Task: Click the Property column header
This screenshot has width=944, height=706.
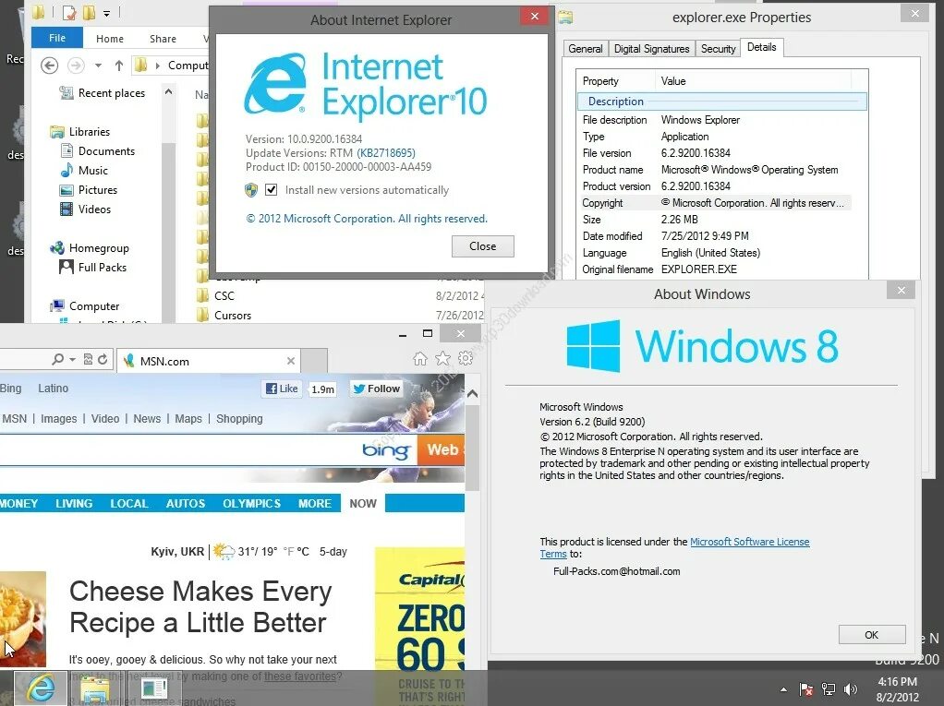Action: [616, 81]
